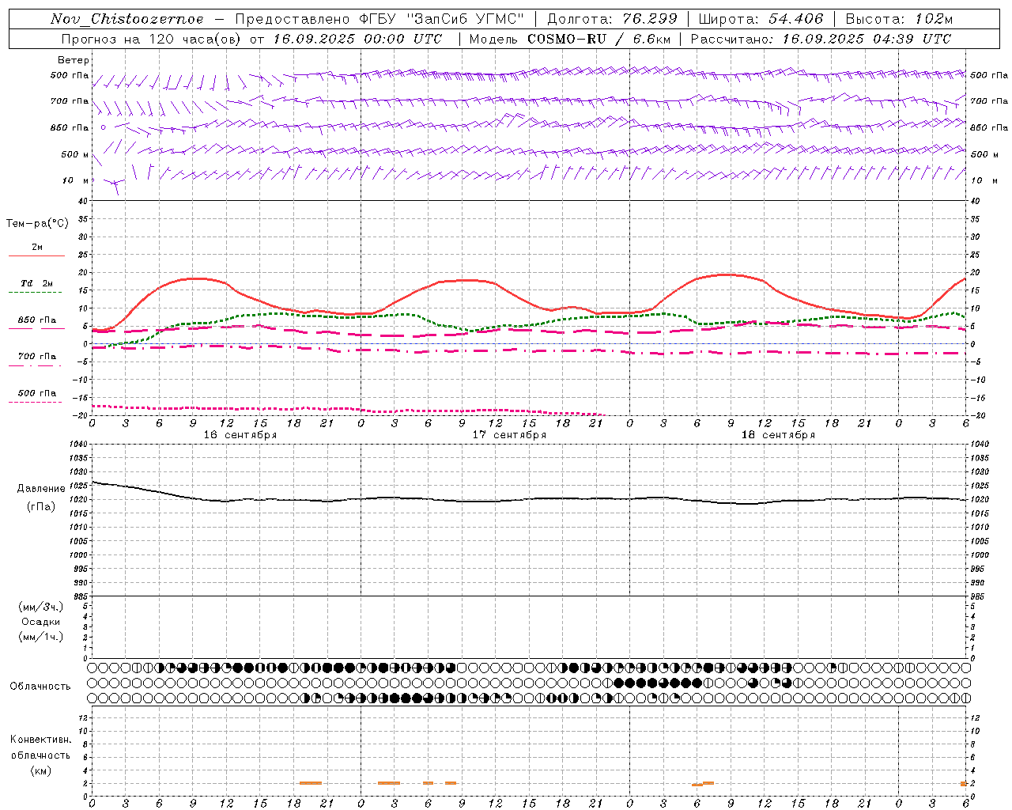Image resolution: width=1012 pixels, height=810 pixels.
Task: Click the 'Предоставлено ФГБУ "ЗапСиб УГМС"' provider text
Action: click(380, 19)
